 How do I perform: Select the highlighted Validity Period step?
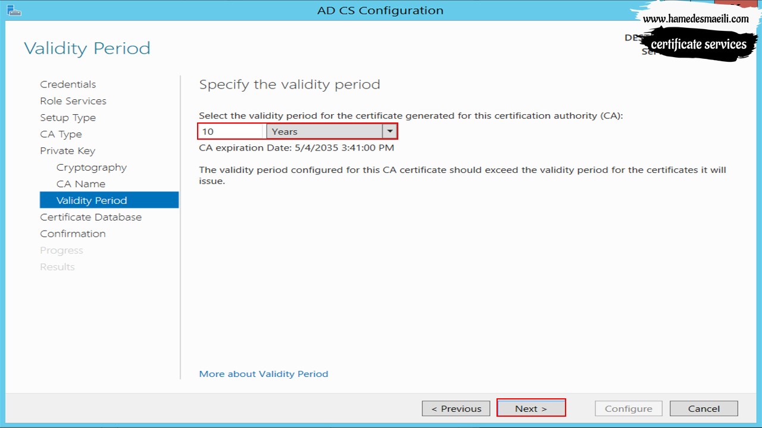(x=109, y=200)
